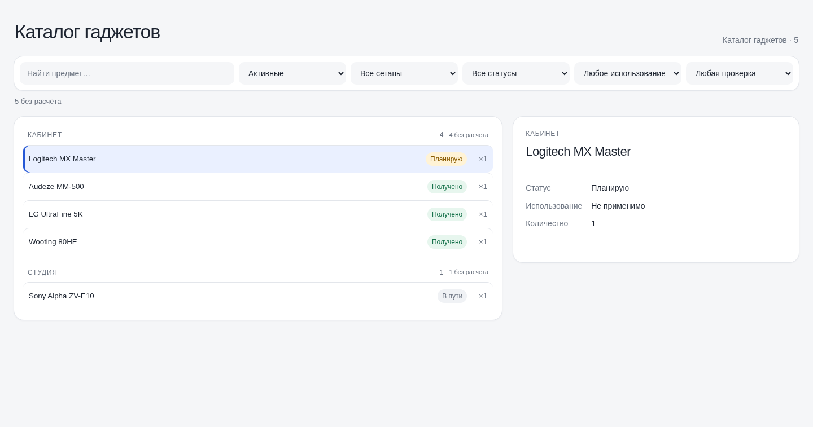Click the 'Каталог гаджетов · 5' counter
Screen dimensions: 813x427
760,40
